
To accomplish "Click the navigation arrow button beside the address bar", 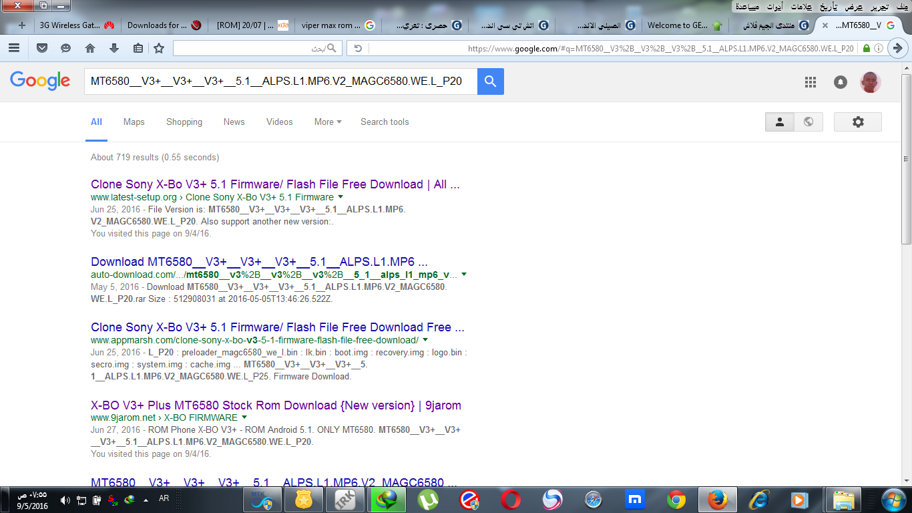I will tap(898, 48).
